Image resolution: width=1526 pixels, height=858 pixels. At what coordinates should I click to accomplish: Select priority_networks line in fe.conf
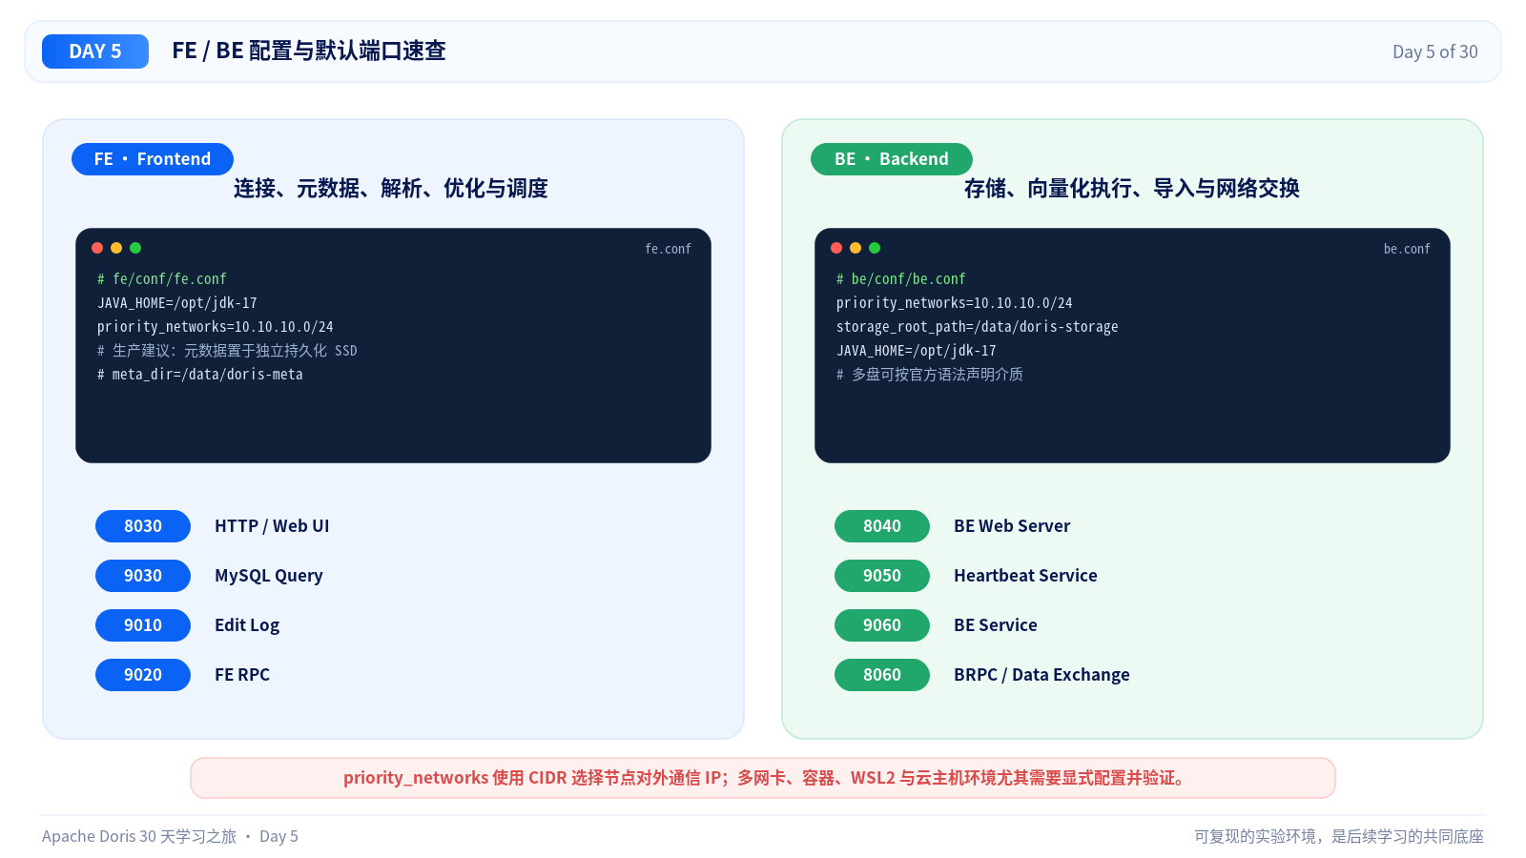tap(216, 327)
